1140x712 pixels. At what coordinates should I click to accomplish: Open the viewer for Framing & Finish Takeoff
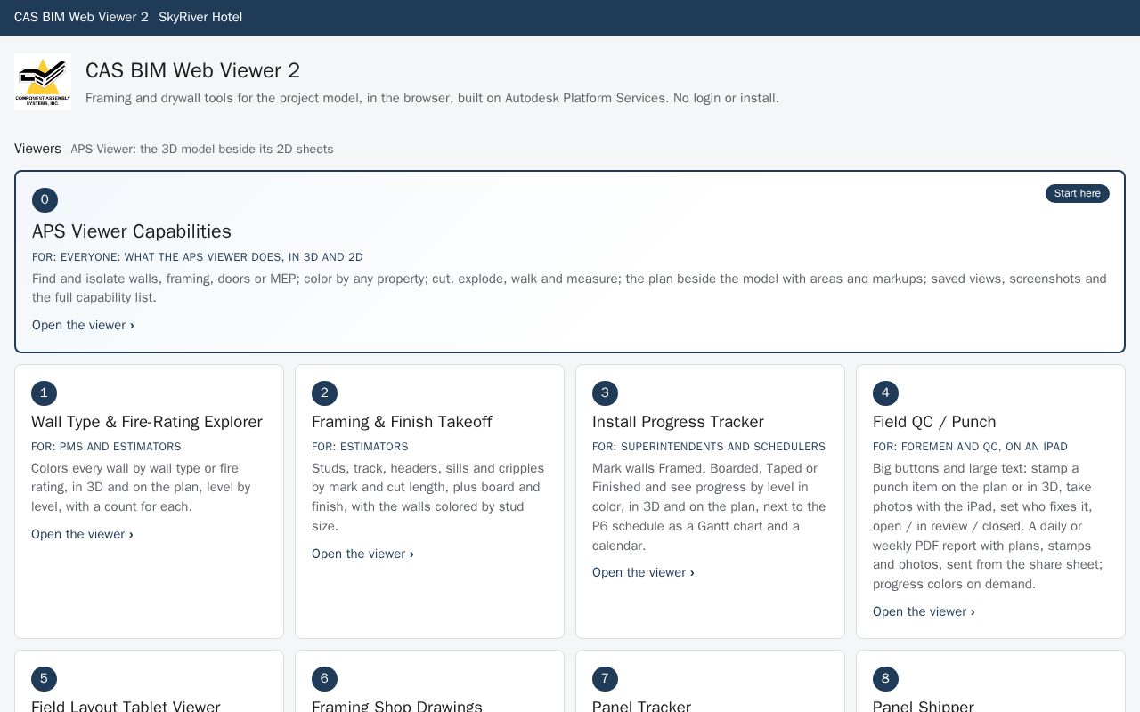click(x=362, y=554)
